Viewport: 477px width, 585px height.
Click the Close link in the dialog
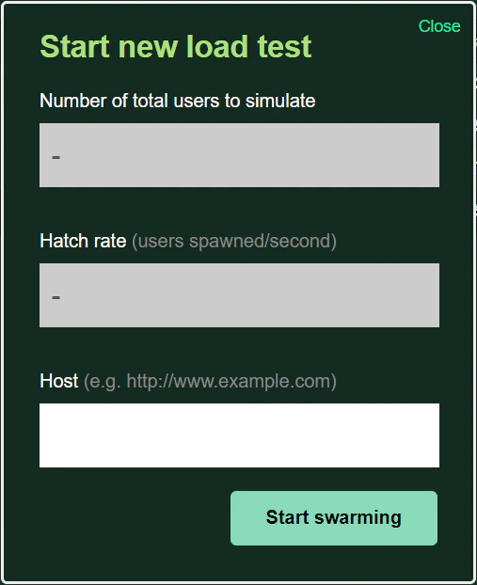tap(439, 26)
